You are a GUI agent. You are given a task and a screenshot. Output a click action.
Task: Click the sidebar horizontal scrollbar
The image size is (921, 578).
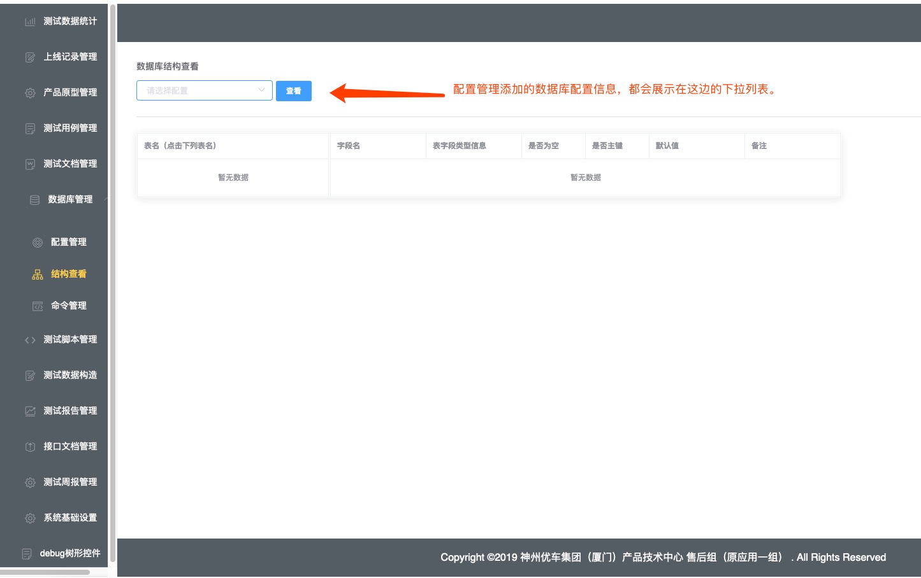click(45, 572)
